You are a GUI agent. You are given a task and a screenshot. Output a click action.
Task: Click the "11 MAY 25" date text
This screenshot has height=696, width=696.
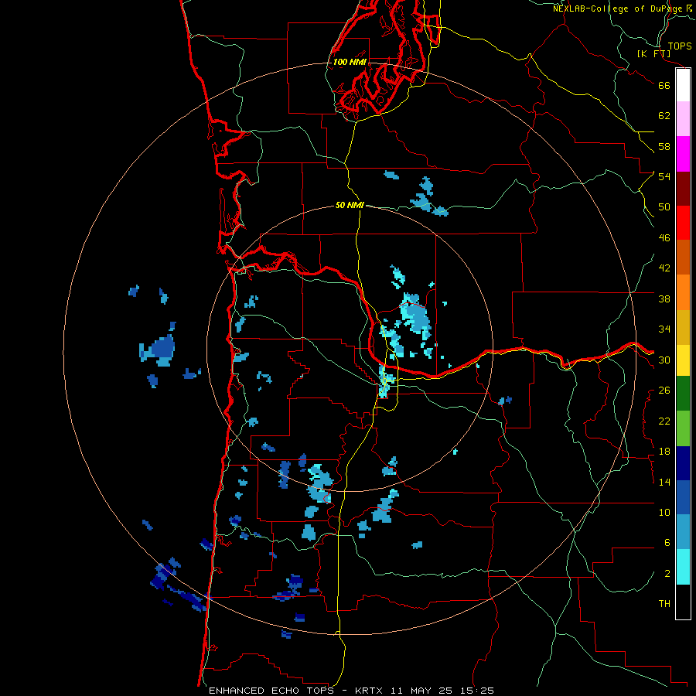point(421,691)
